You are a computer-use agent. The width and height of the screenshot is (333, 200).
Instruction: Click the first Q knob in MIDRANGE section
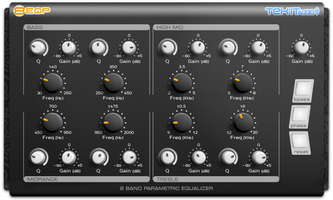pyautogui.click(x=38, y=157)
